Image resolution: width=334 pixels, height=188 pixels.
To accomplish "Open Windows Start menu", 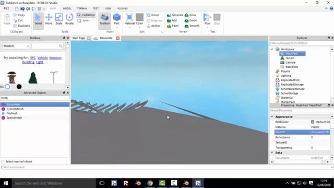I will click(x=6, y=183).
